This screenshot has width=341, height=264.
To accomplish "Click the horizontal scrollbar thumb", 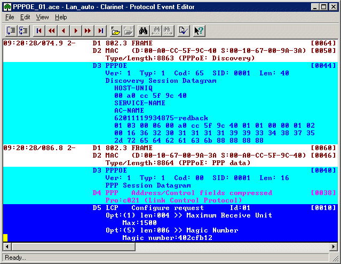I will click(73, 246).
